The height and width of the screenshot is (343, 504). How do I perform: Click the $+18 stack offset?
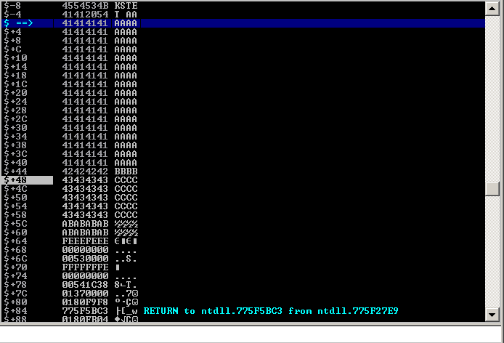click(x=16, y=76)
